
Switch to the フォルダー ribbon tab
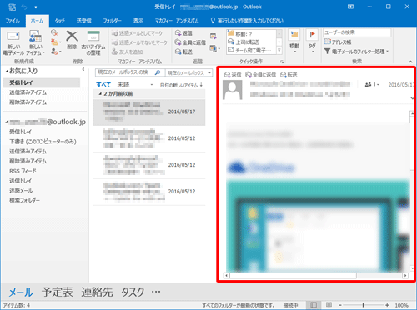[113, 21]
